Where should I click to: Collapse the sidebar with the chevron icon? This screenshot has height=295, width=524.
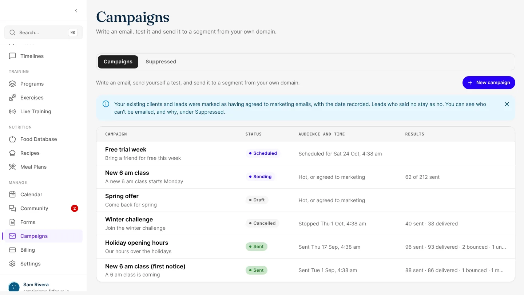(76, 11)
